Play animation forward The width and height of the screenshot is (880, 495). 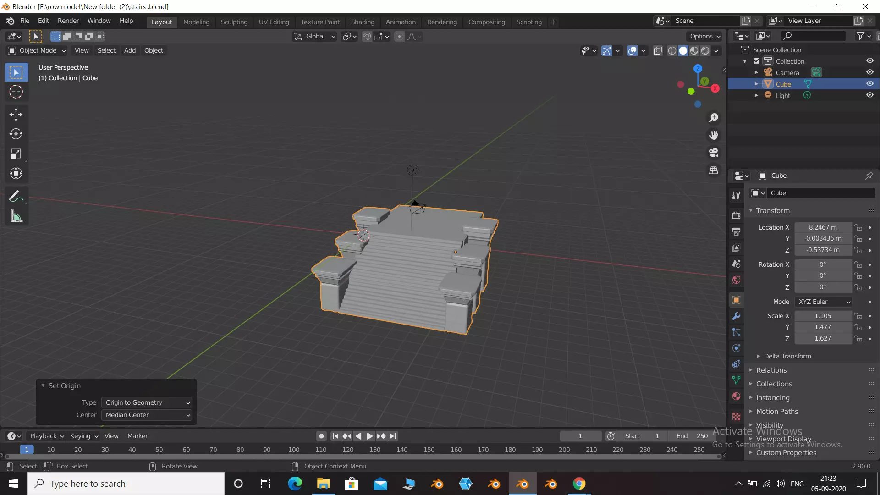370,436
